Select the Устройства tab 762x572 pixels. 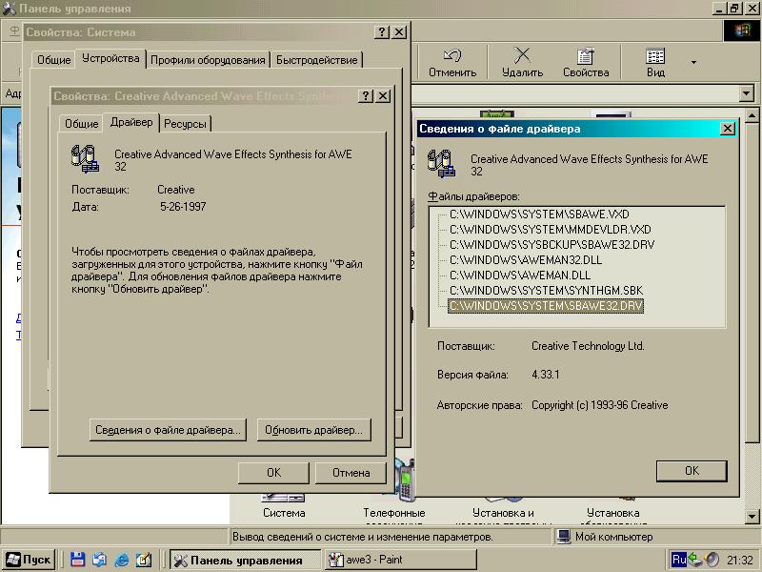[110, 58]
